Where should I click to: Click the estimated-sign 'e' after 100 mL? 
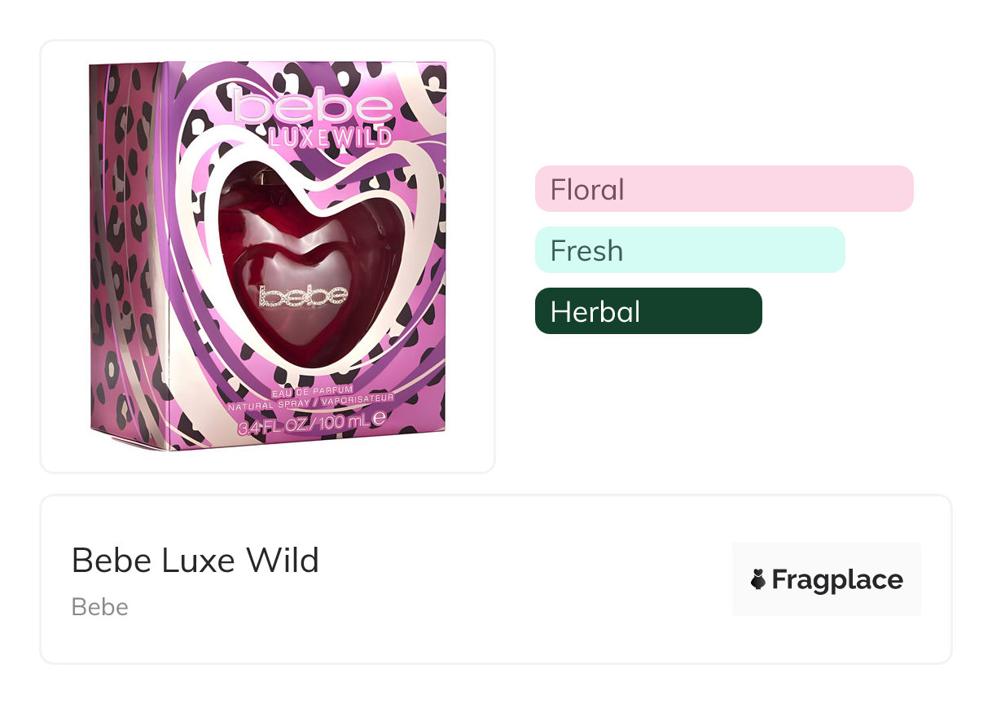(x=379, y=421)
